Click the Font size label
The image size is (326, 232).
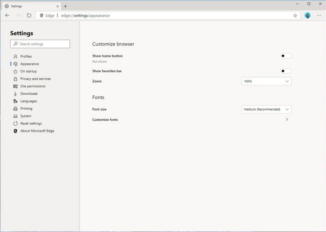99,109
